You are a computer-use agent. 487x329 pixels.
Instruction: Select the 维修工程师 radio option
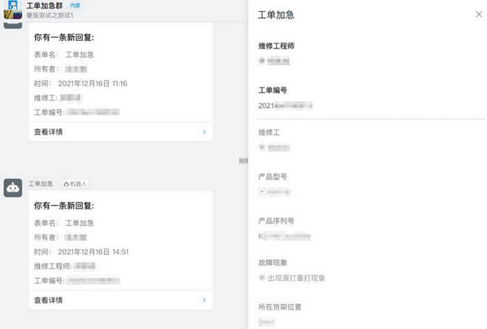click(262, 61)
